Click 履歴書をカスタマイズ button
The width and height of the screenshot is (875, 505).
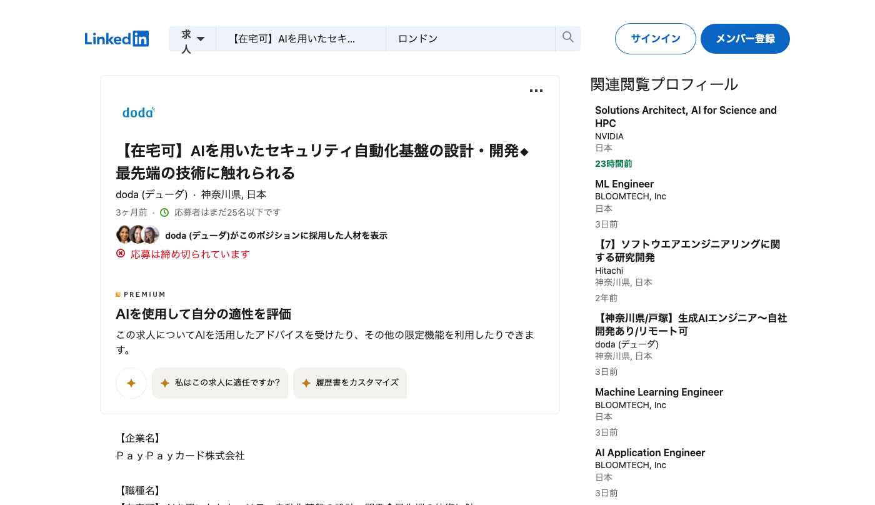[x=350, y=383]
